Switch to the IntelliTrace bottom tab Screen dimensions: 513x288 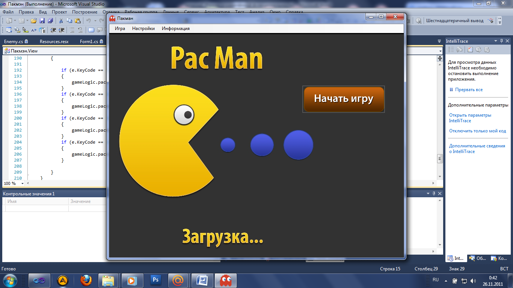[x=456, y=258]
